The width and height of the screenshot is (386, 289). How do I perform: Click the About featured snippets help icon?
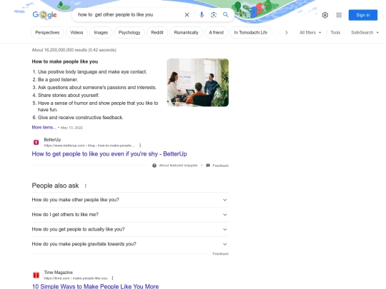(x=154, y=166)
